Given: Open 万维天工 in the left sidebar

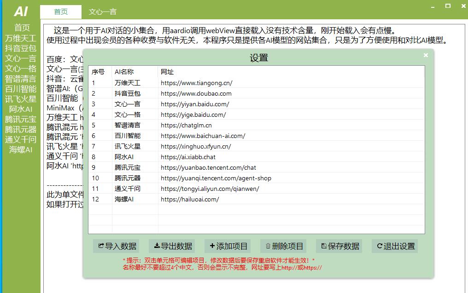Looking at the screenshot, I should click(x=20, y=38).
